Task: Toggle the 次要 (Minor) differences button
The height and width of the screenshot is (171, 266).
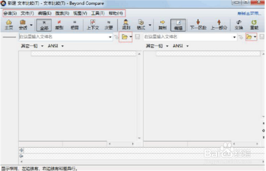Action: click(109, 25)
